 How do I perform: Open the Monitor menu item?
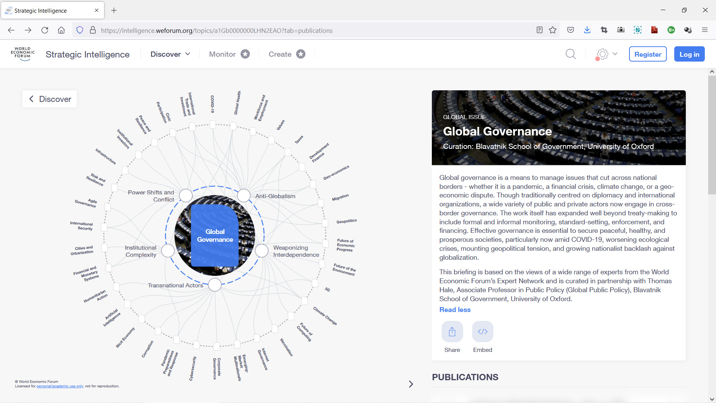pyautogui.click(x=222, y=54)
